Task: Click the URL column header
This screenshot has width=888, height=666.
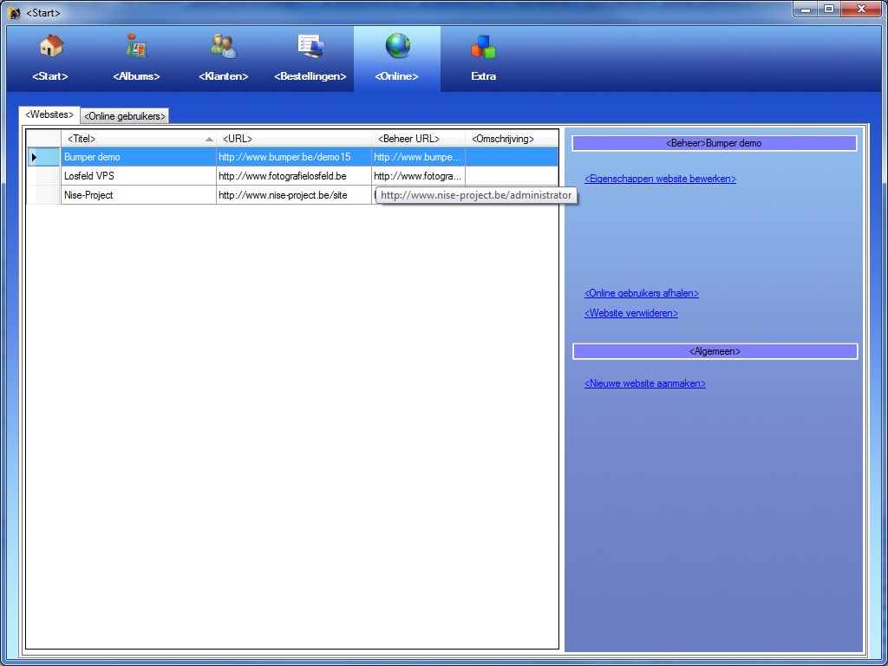Action: coord(293,139)
